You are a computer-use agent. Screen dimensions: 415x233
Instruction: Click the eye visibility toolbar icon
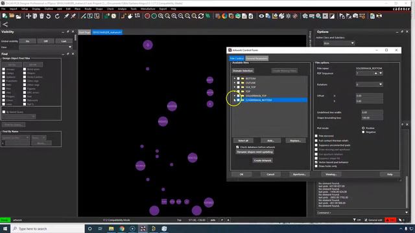261,16
